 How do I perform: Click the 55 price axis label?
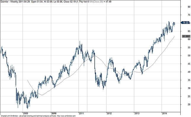189,47
